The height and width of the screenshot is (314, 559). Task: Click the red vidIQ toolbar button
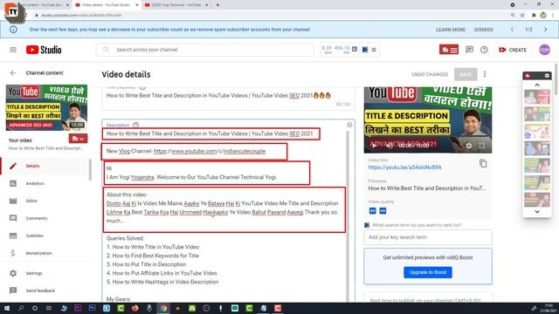point(449,50)
